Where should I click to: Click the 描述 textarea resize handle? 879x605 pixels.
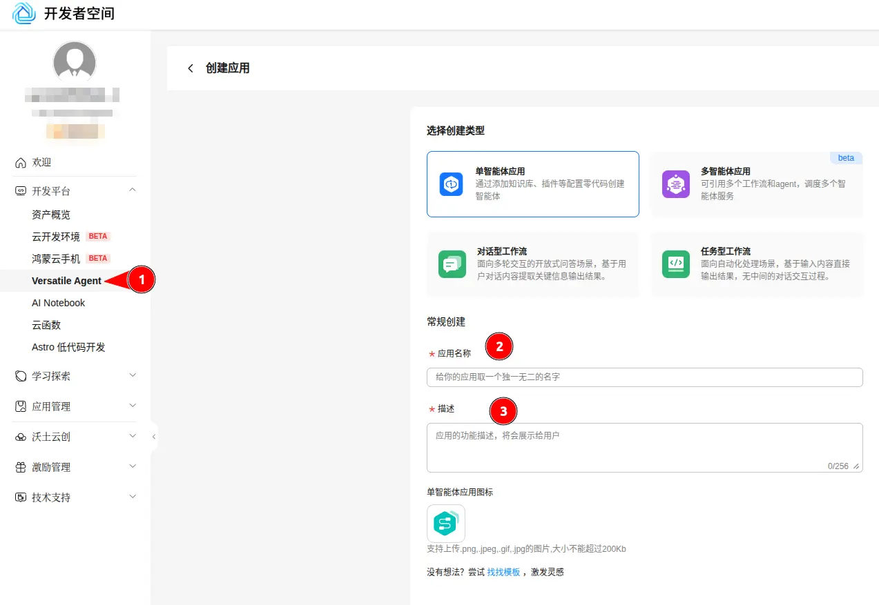coord(856,466)
